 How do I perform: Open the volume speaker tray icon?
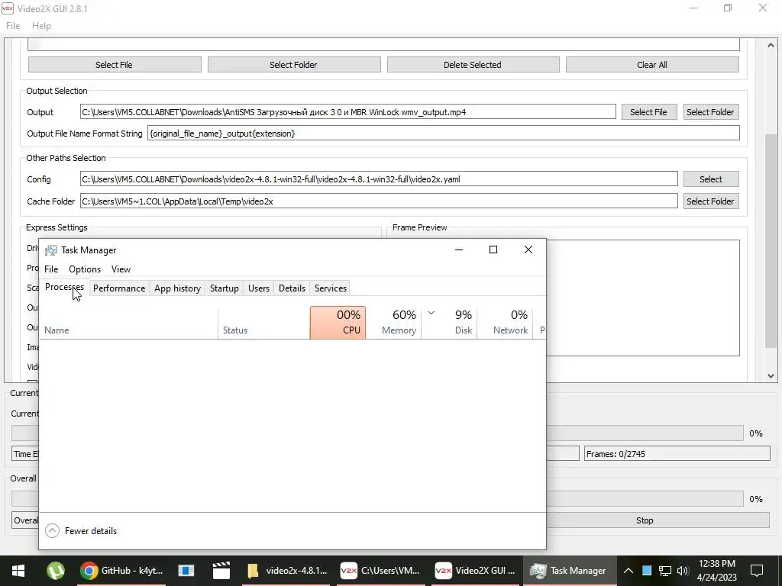pyautogui.click(x=683, y=571)
